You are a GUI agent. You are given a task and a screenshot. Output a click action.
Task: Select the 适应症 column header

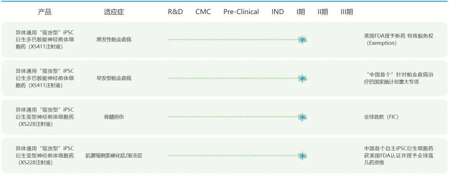click(113, 12)
